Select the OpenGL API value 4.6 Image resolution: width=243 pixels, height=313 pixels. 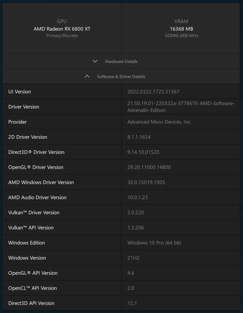[x=131, y=273]
